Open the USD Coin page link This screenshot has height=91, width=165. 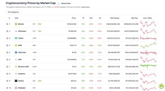(x=22, y=52)
